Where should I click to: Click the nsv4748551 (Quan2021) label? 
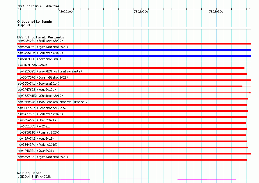36,151
